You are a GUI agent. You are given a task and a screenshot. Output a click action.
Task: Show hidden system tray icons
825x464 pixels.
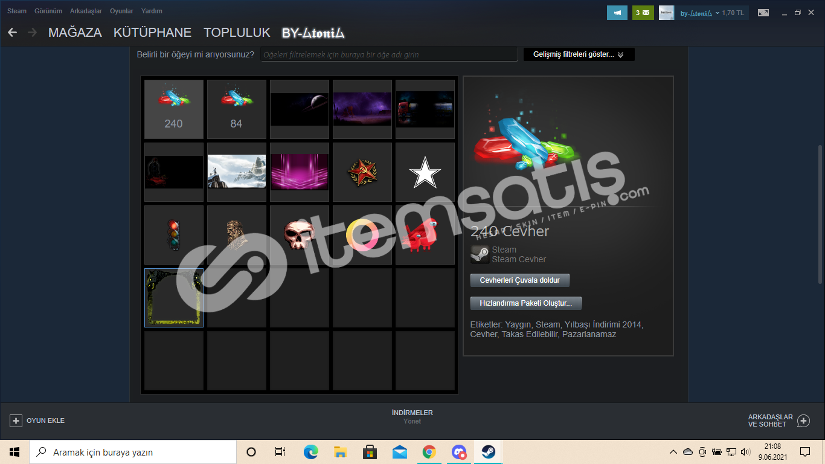click(673, 452)
